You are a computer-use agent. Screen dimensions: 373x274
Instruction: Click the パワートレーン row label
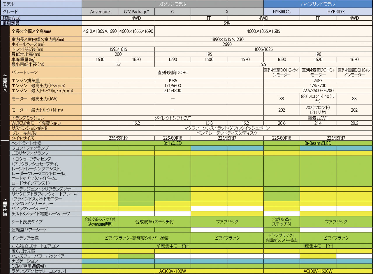(x=46, y=72)
